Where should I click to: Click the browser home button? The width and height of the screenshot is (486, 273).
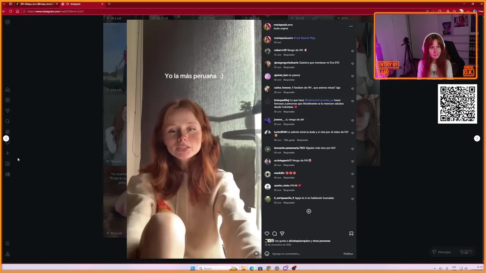[17, 11]
